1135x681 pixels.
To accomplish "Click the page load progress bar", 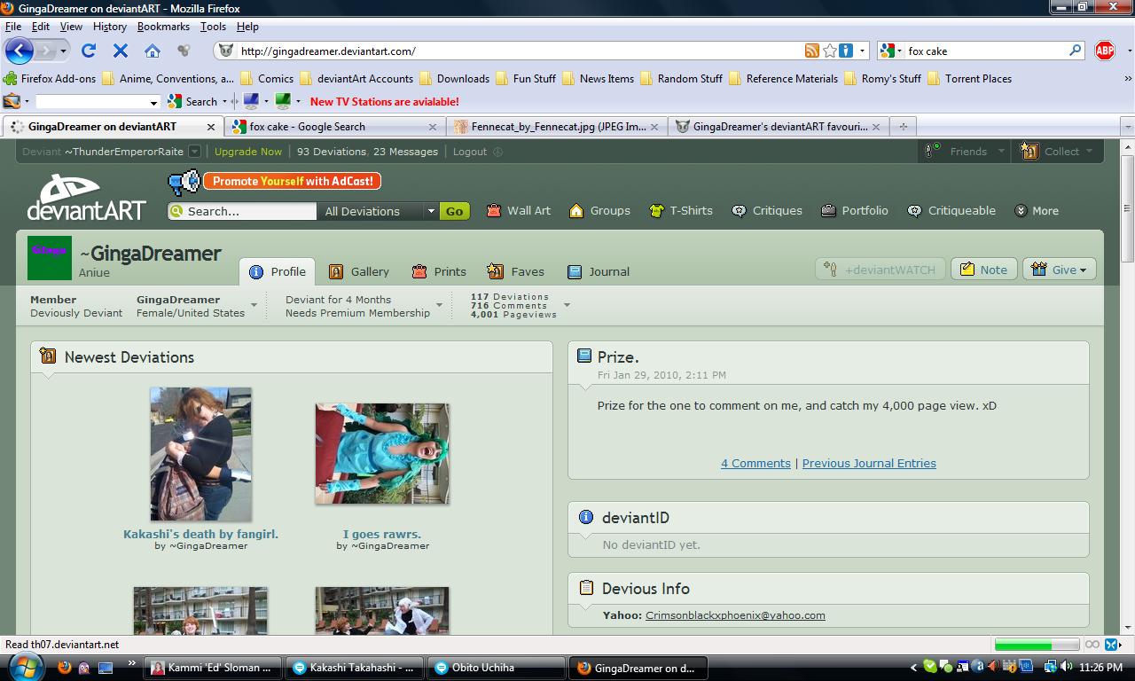I will [x=1037, y=645].
